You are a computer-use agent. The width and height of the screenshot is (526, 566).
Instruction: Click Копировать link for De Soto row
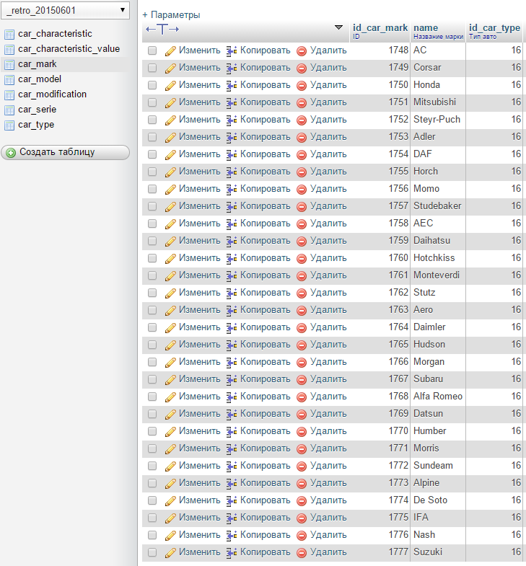click(266, 500)
